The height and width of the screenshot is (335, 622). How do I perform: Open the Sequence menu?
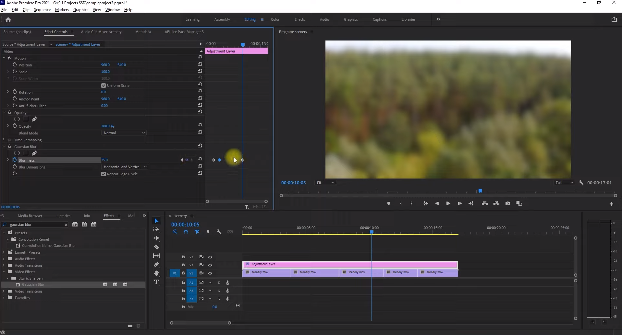pyautogui.click(x=42, y=10)
